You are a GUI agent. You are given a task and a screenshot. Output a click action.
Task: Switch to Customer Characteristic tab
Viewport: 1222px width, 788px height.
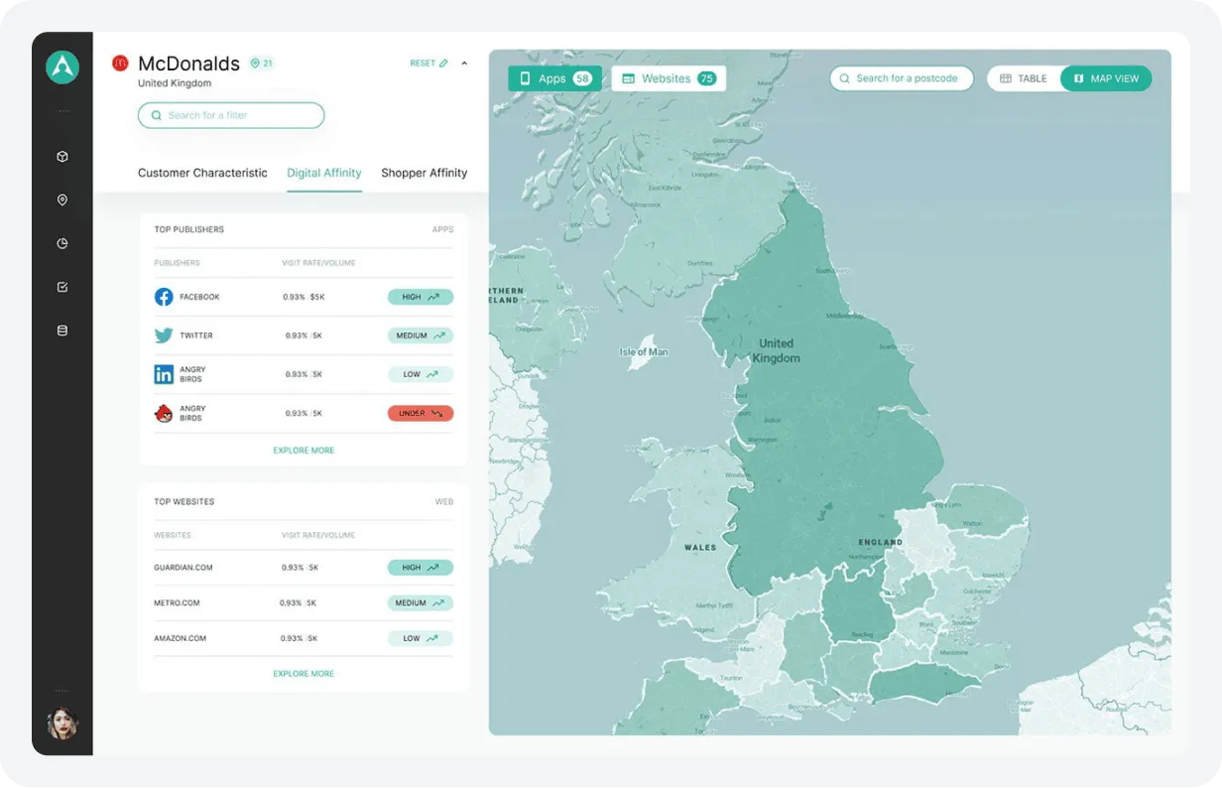point(202,173)
